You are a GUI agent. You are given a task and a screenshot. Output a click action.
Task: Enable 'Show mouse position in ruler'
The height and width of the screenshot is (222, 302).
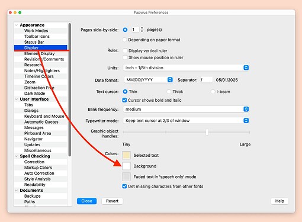click(x=125, y=57)
